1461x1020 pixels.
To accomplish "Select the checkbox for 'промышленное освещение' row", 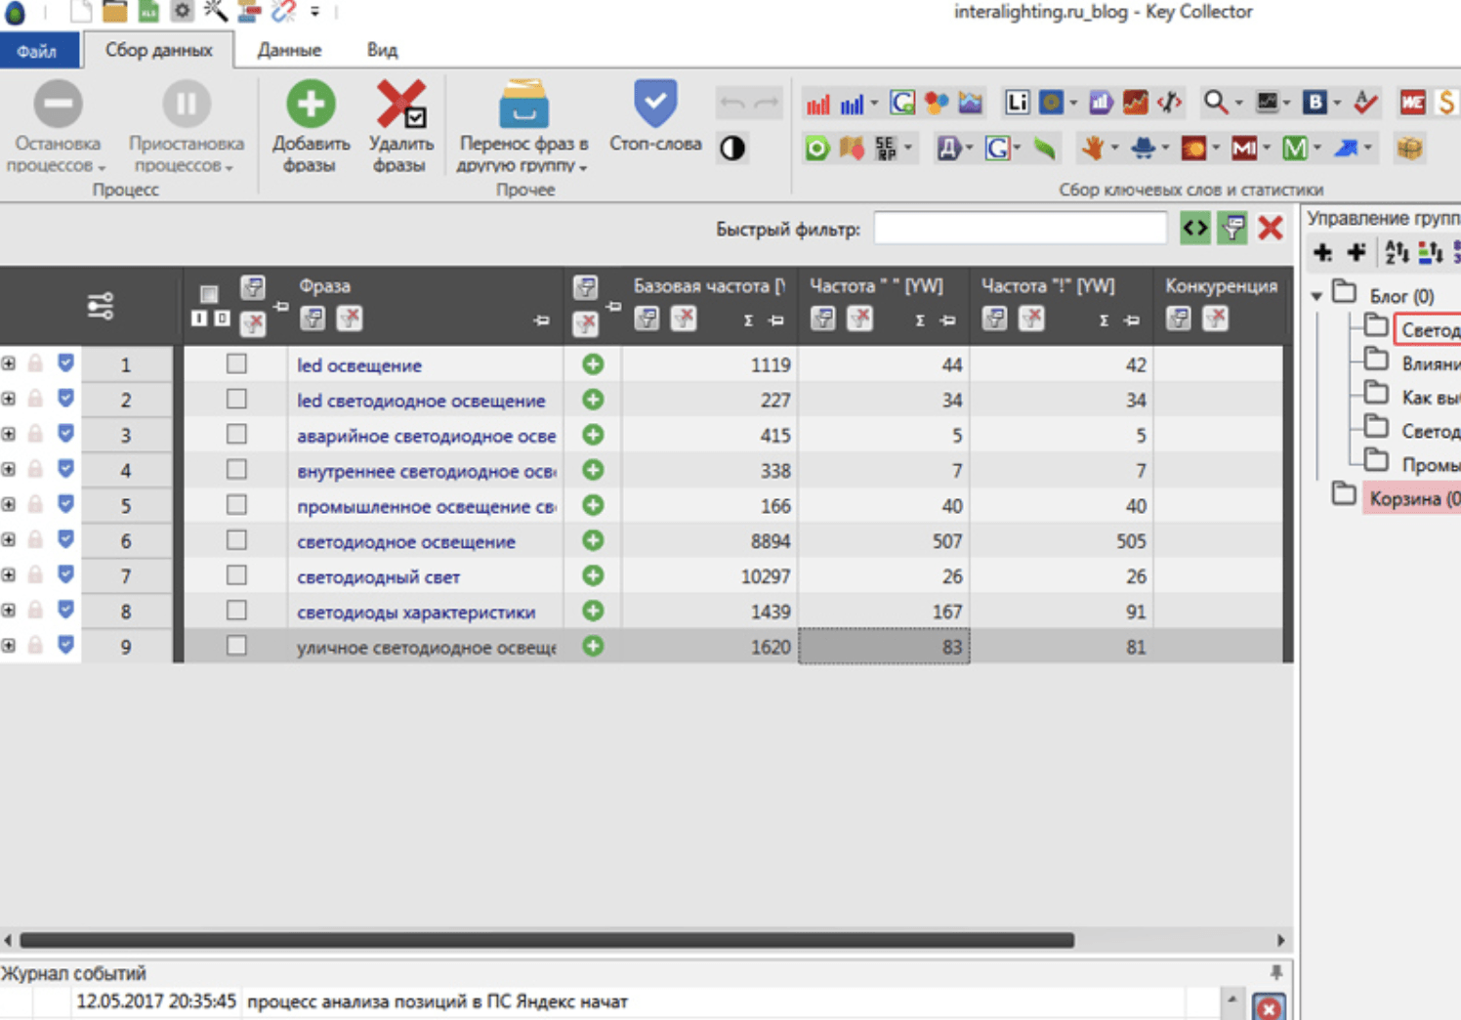I will point(236,504).
